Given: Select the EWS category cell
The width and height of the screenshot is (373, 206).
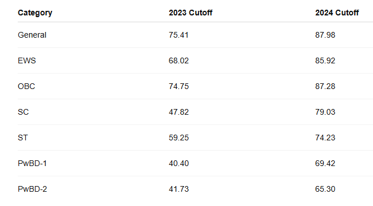Looking at the screenshot, I should click(x=27, y=60).
